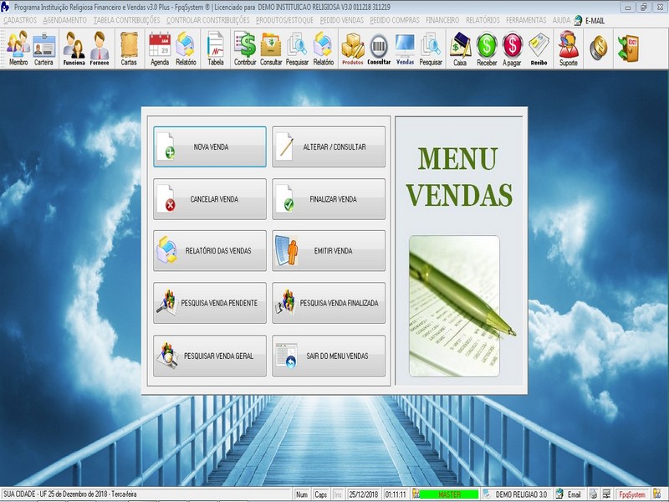Viewport: 669px width, 502px height.
Task: Open Fornece supplier icon
Action: coord(100,49)
